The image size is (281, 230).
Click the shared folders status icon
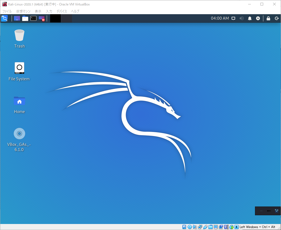(x=211, y=227)
